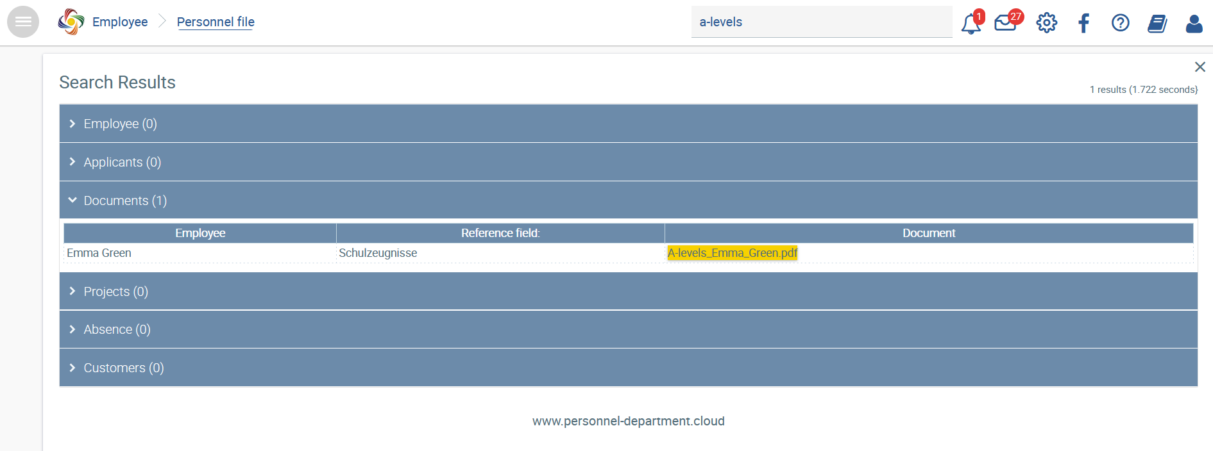1213x451 pixels.
Task: Select the Emma Green cell
Action: [199, 253]
